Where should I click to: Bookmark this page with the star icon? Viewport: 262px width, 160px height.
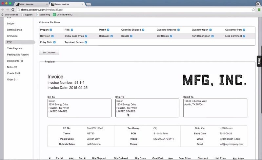pyautogui.click(x=253, y=10)
